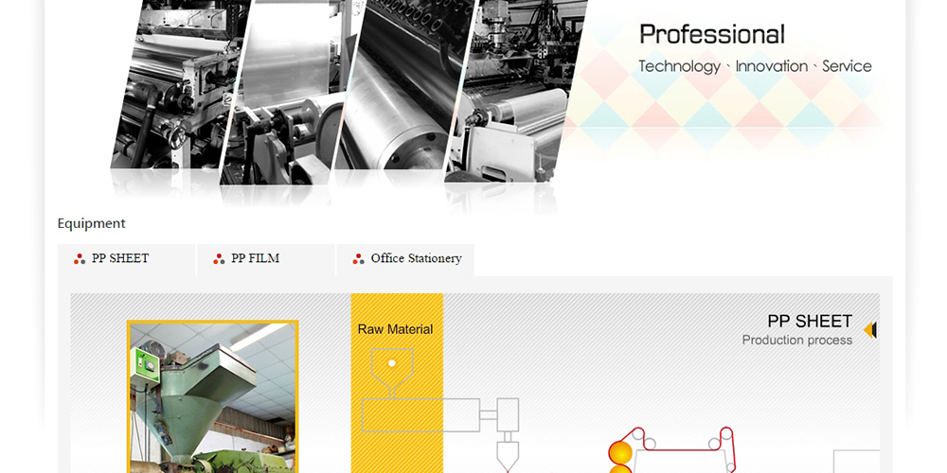Select the yellow Raw Material stage column
This screenshot has width=947, height=473.
point(397,383)
